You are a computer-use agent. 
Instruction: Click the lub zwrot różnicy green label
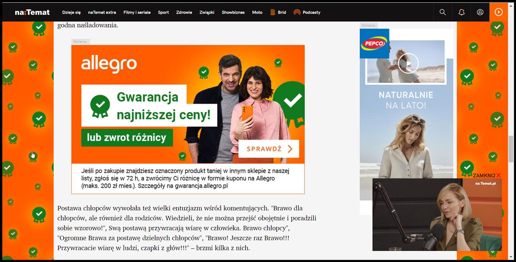point(127,138)
